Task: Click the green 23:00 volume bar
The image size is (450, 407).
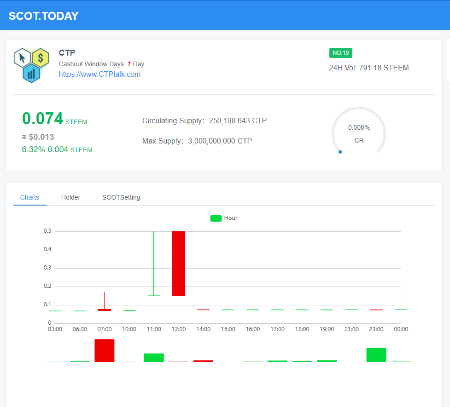Action: (376, 355)
